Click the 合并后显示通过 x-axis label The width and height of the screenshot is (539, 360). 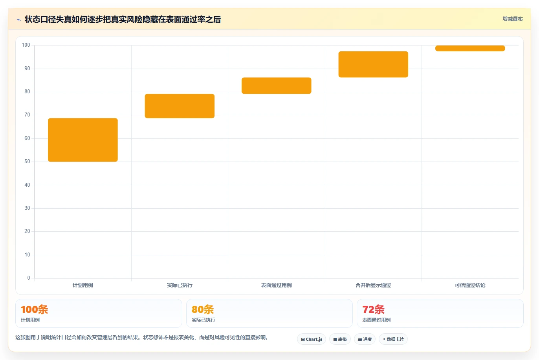pos(373,285)
